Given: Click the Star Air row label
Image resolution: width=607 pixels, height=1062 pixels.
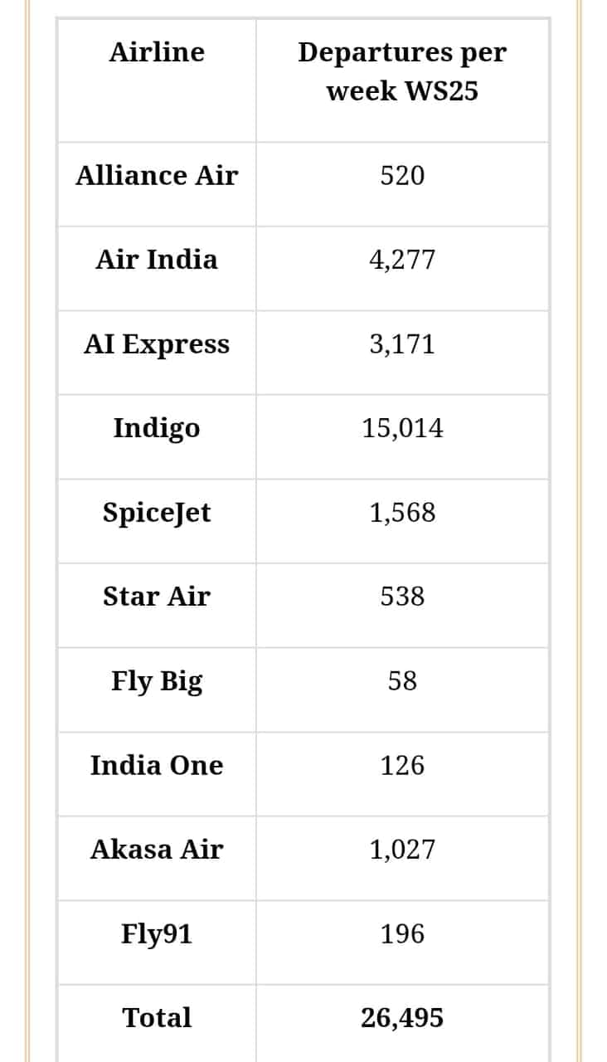Looking at the screenshot, I should [157, 597].
